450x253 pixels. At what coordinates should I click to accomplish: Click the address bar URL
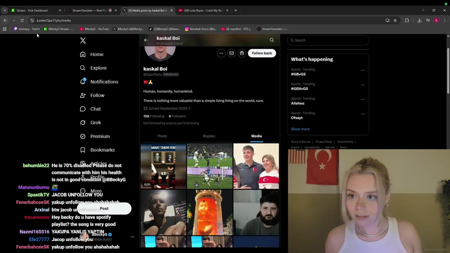(x=54, y=20)
